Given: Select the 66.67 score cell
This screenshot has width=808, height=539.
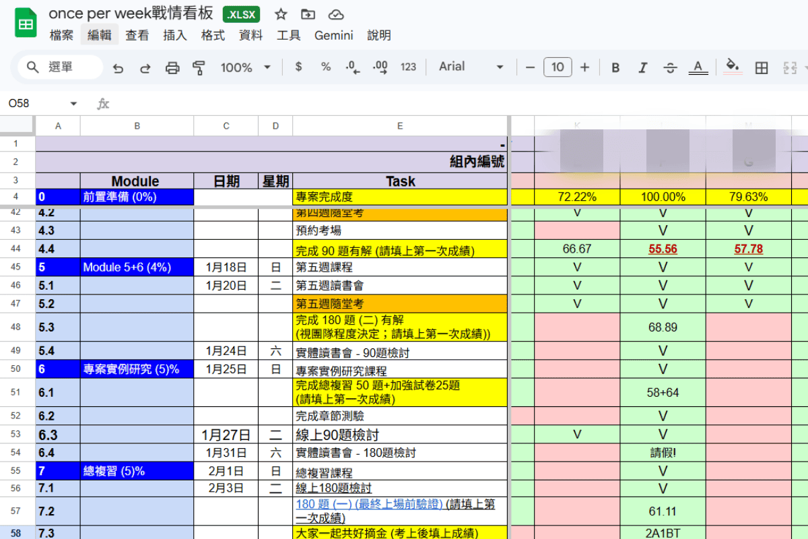Looking at the screenshot, I should tap(577, 249).
